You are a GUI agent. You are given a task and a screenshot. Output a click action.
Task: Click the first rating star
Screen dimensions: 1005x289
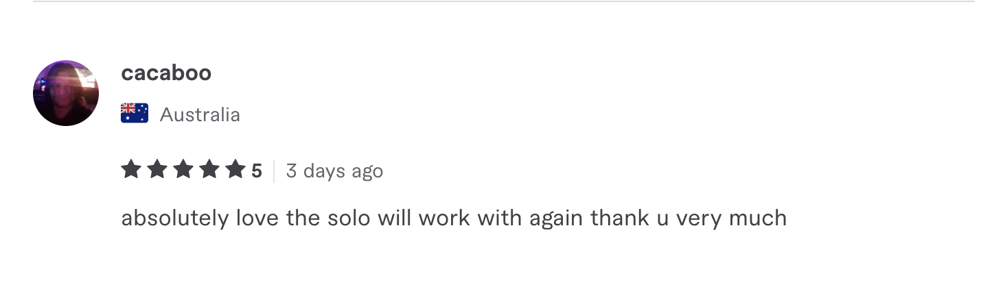point(131,169)
